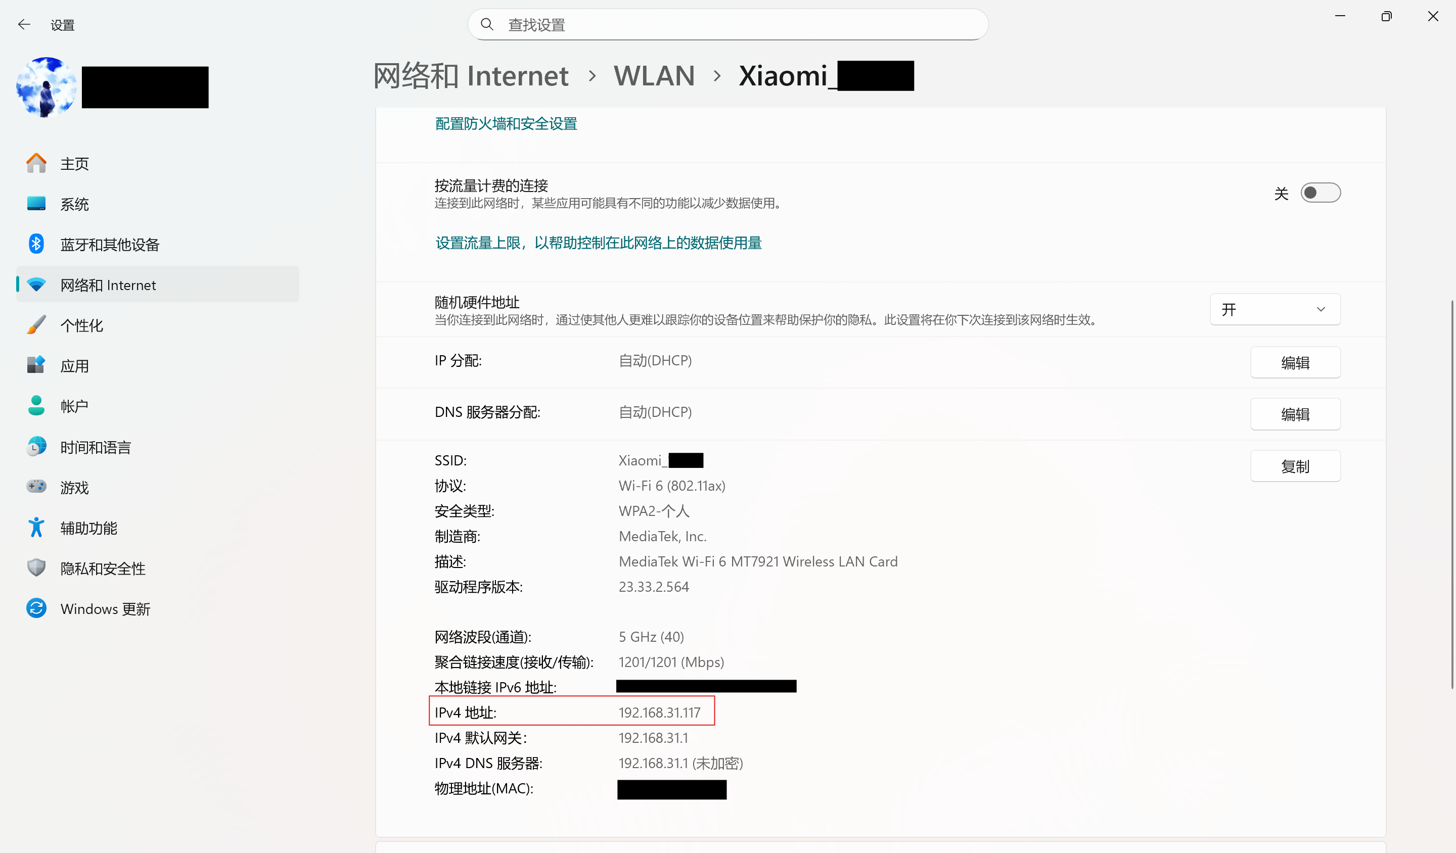Open the Home (主页) house icon
The image size is (1456, 853).
click(36, 163)
